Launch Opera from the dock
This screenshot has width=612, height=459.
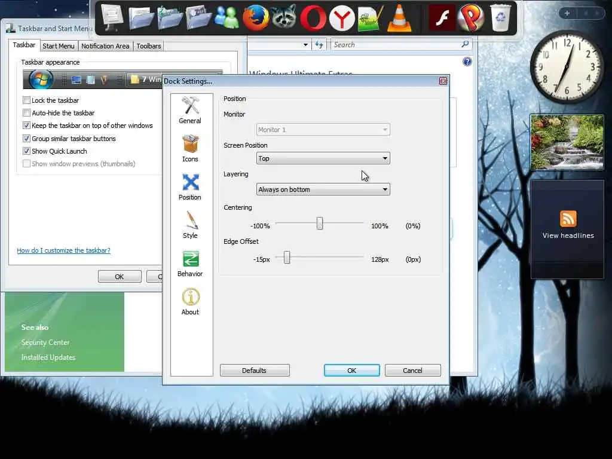313,18
